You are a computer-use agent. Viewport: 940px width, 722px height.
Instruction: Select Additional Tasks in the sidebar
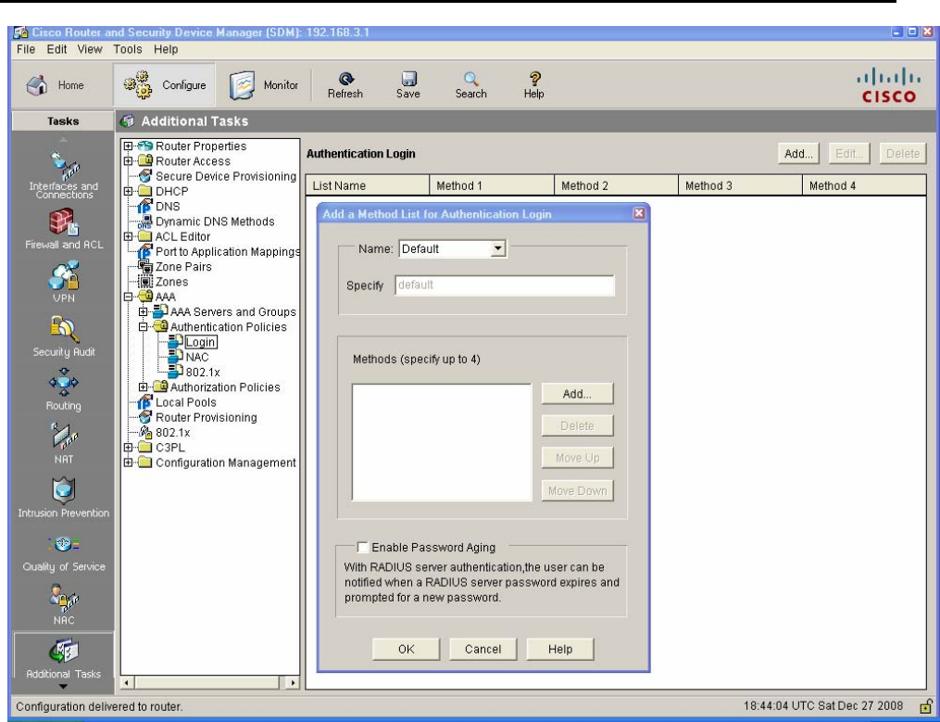64,659
